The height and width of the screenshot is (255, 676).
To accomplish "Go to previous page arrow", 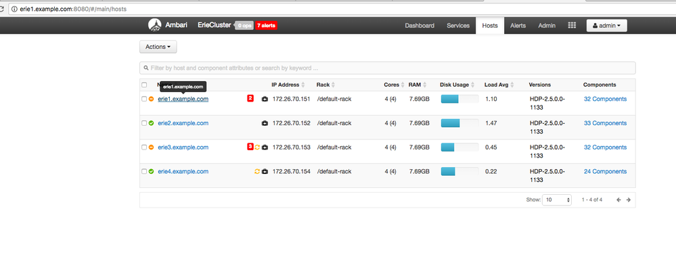I will (618, 200).
